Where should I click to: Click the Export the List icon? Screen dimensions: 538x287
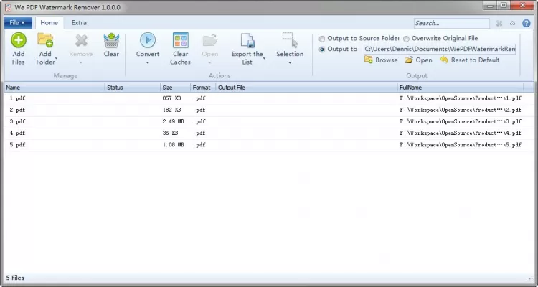[247, 41]
